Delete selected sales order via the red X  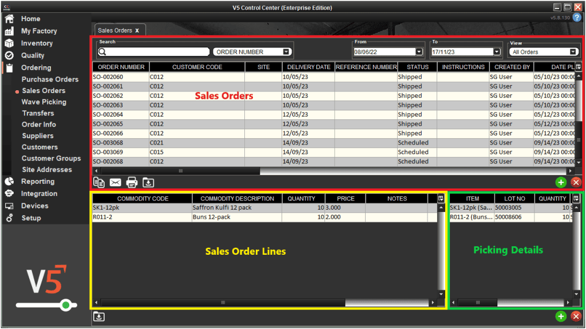click(x=576, y=182)
